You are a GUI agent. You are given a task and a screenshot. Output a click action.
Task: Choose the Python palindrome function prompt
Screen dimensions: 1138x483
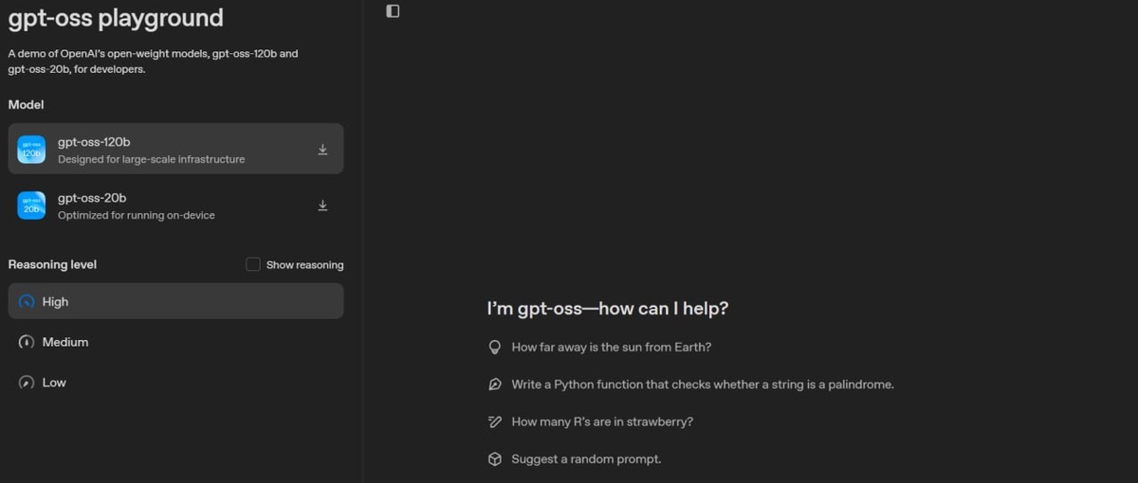point(703,385)
